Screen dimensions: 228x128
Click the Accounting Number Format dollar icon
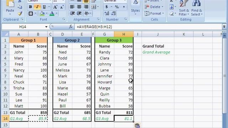click(x=107, y=7)
